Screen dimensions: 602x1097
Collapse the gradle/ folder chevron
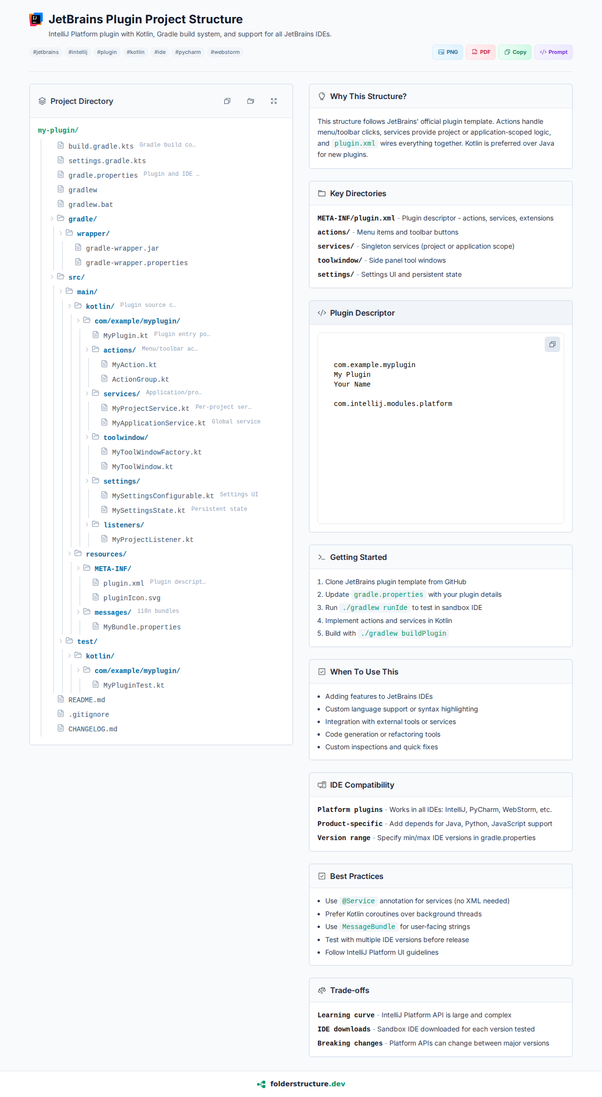coord(52,219)
